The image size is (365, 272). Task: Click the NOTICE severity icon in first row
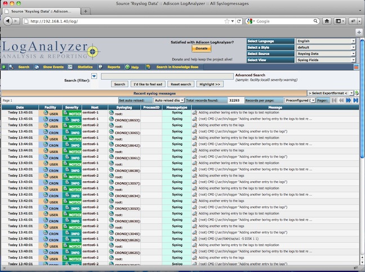tap(66, 113)
